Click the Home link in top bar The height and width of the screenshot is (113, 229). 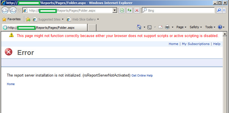pos(173,44)
